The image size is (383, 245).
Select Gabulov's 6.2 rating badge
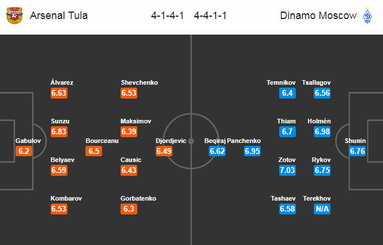coord(24,151)
